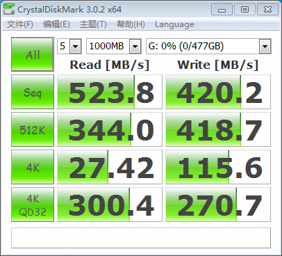
Task: Open the Language menu
Action: 174,24
